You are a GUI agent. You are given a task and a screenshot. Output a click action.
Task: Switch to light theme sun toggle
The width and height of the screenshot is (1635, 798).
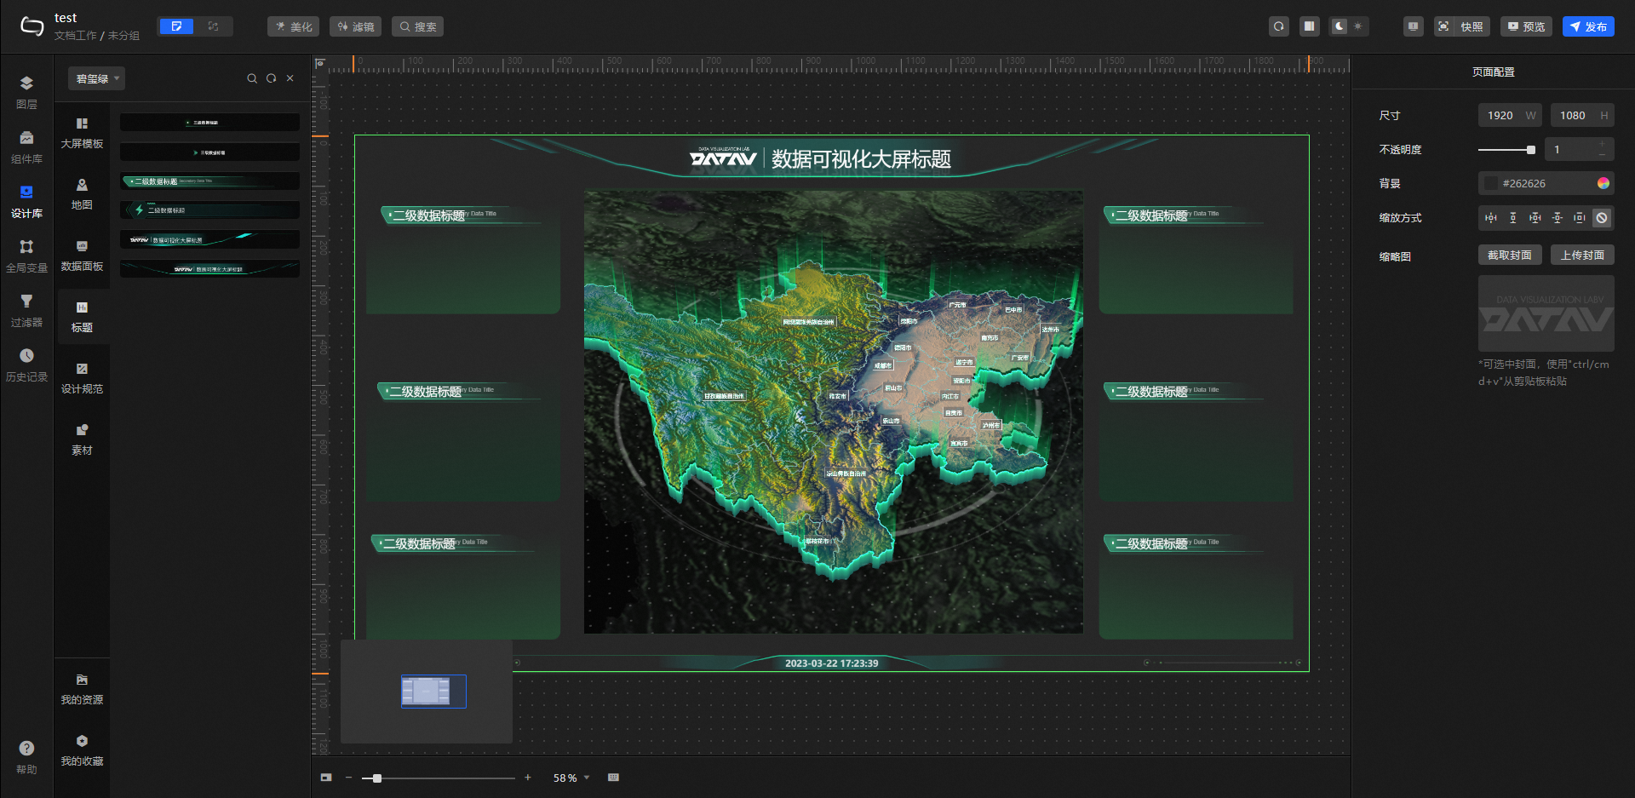click(1357, 26)
